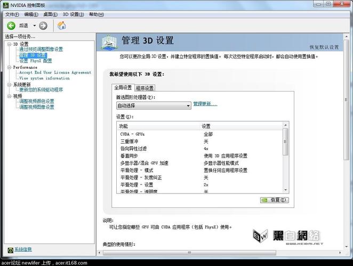Select the 三重缓冲 setting row

[199, 142]
